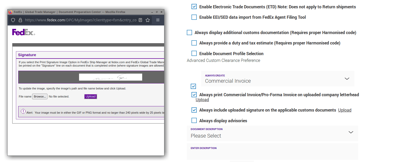Screen dimensions: 395x162
Task: Click the Enter Description input field
Action: 272,152
